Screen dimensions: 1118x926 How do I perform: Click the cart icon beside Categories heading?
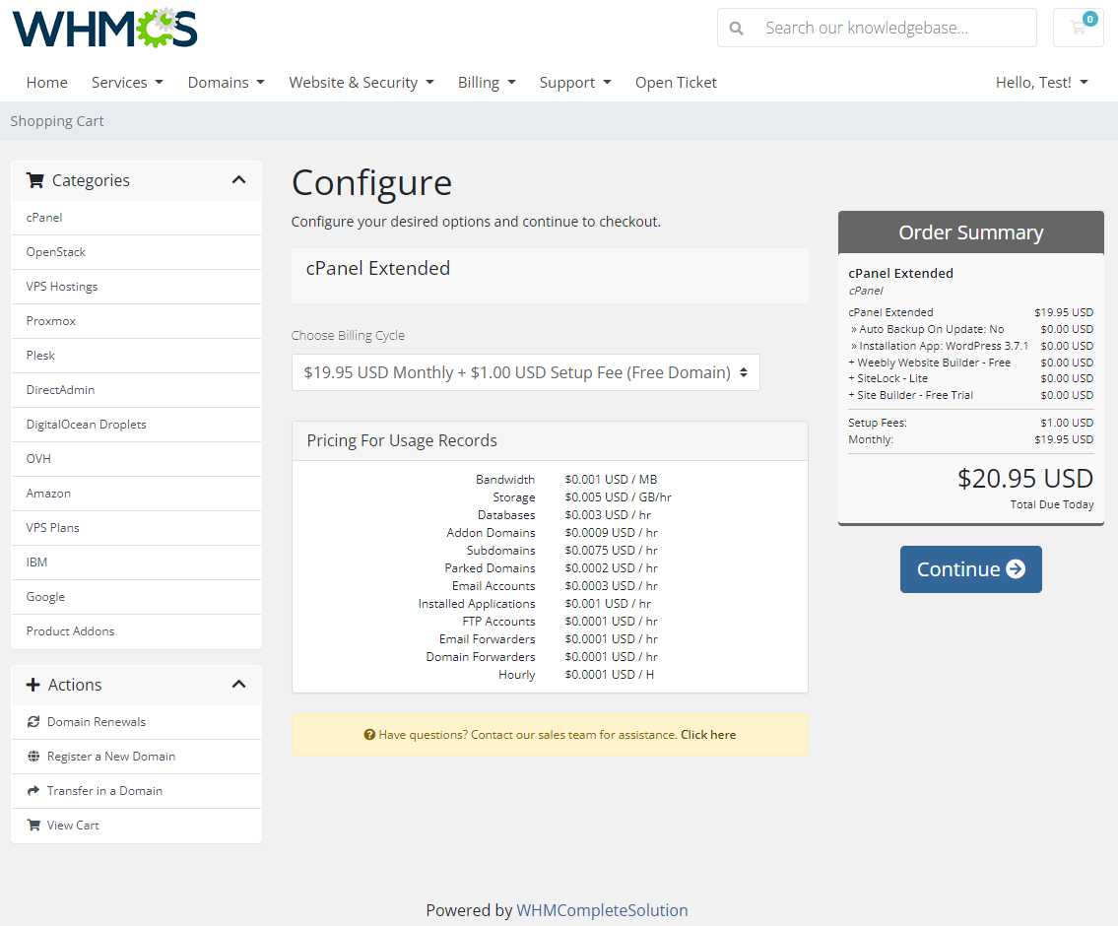[36, 180]
